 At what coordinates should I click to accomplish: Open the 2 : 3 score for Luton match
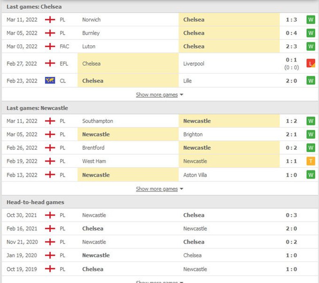pos(291,47)
